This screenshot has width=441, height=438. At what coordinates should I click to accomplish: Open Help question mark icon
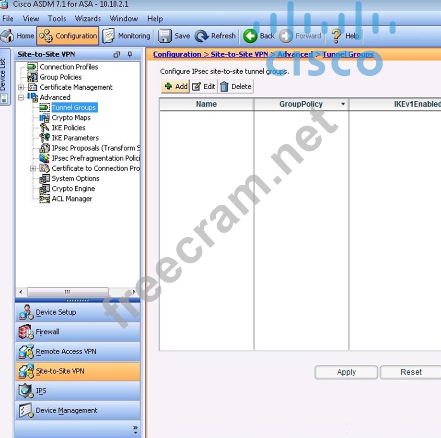point(337,36)
